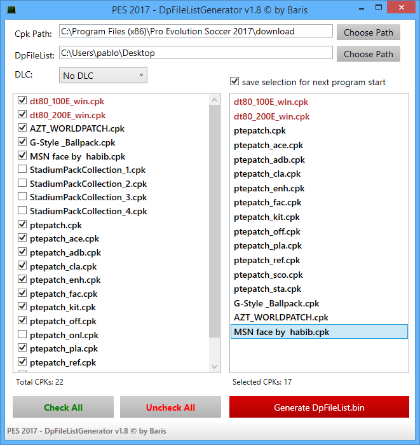Select ptepatch.cpk in the right list
The width and height of the screenshot is (420, 445).
(320, 130)
